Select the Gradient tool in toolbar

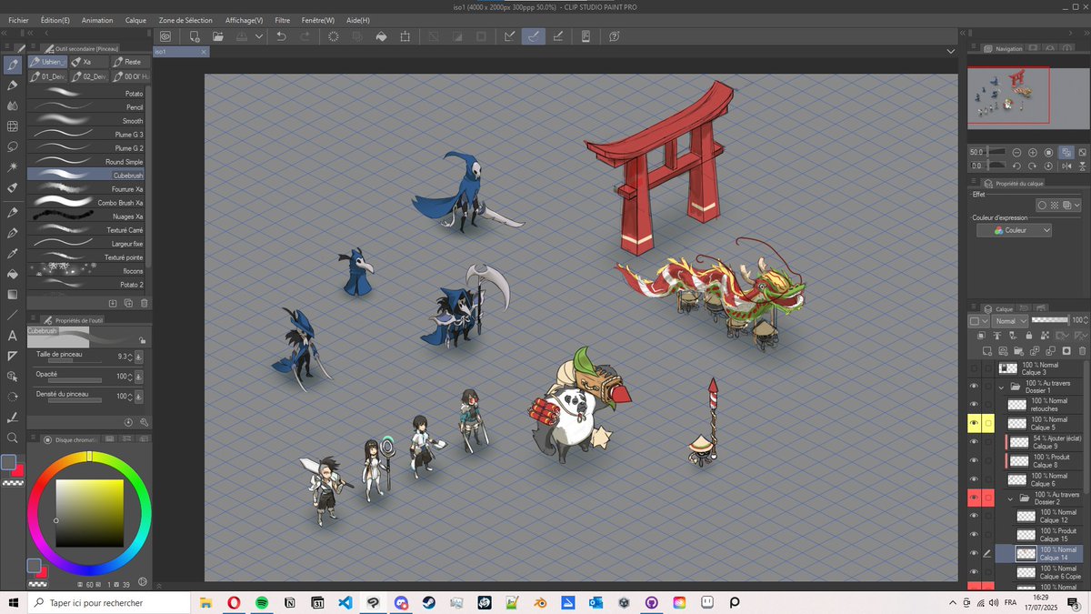(x=13, y=295)
